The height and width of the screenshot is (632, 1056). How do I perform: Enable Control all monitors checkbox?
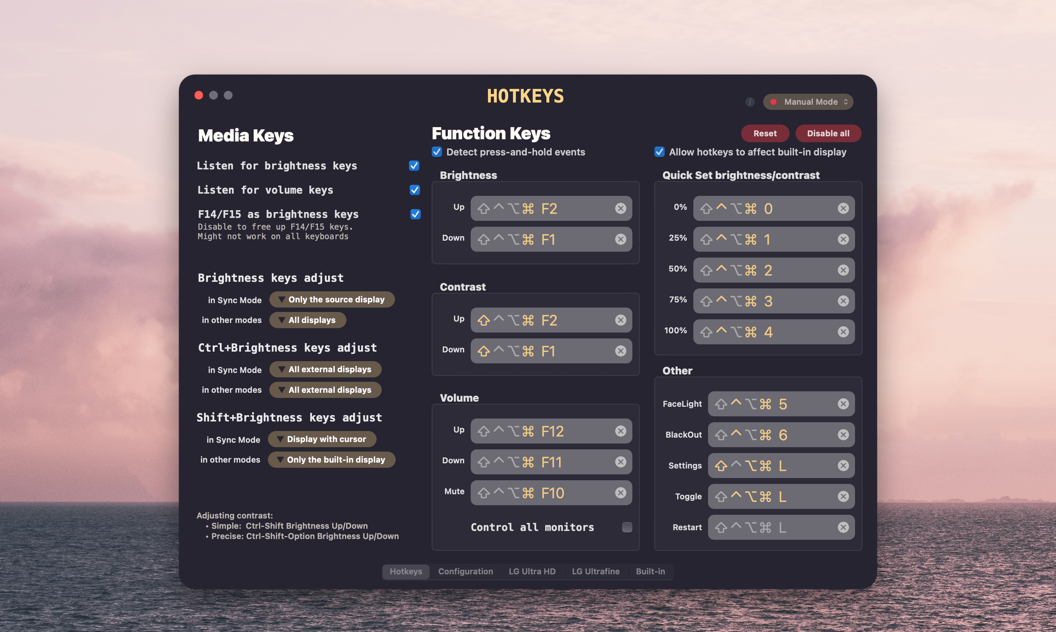tap(627, 527)
